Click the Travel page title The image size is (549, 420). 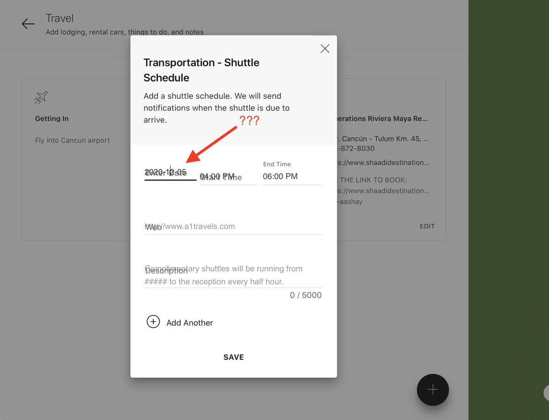pos(59,18)
